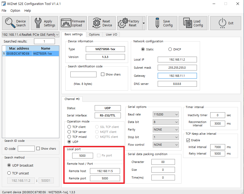
Task: Switch to the Options tab
Action: click(x=94, y=34)
